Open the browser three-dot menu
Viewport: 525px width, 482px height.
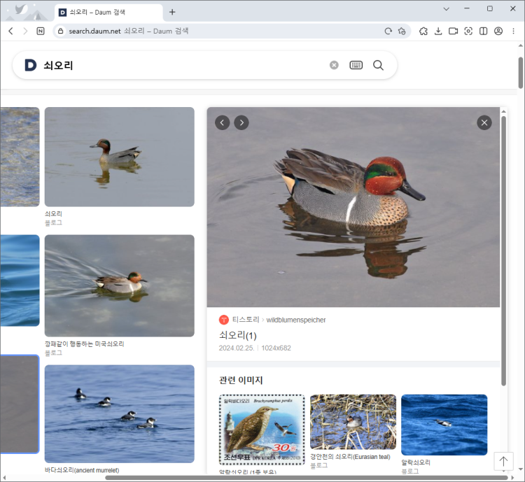[514, 31]
